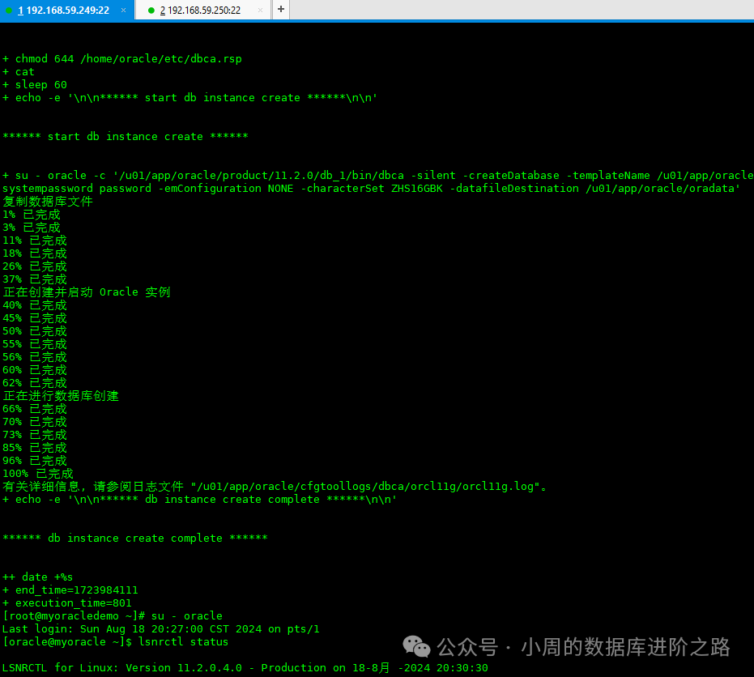
Task: Click the '+ sleep 60' line
Action: coord(35,84)
